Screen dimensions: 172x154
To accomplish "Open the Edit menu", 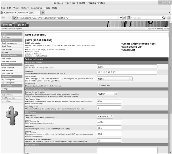I will (x=9, y=8).
